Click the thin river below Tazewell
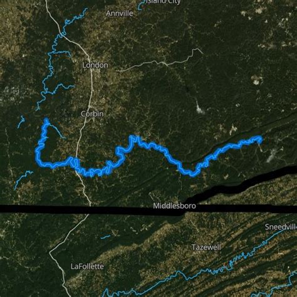 209,271
